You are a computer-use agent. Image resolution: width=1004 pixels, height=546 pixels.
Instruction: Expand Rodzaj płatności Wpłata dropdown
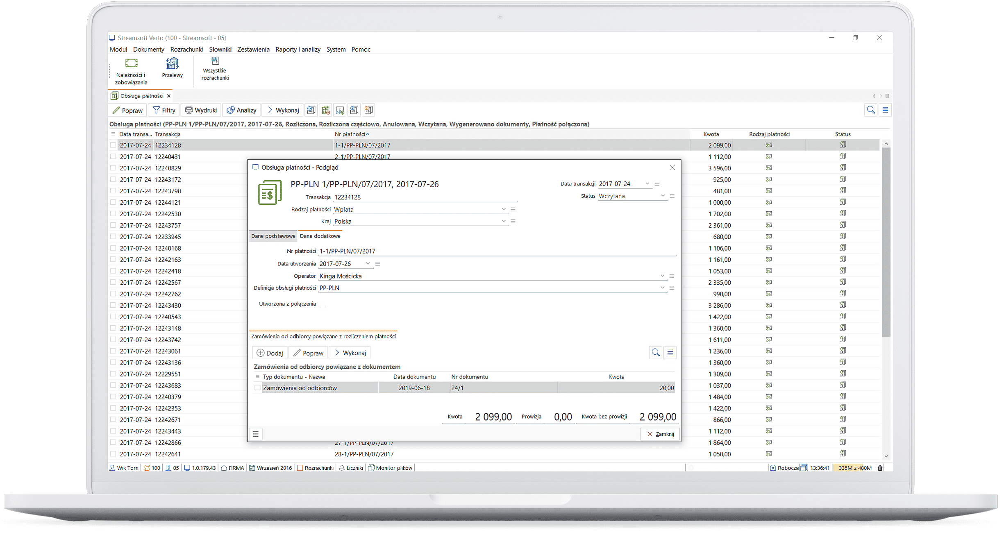(x=504, y=209)
